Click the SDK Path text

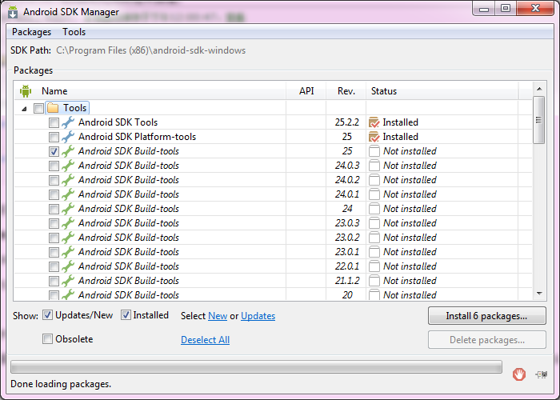click(150, 50)
